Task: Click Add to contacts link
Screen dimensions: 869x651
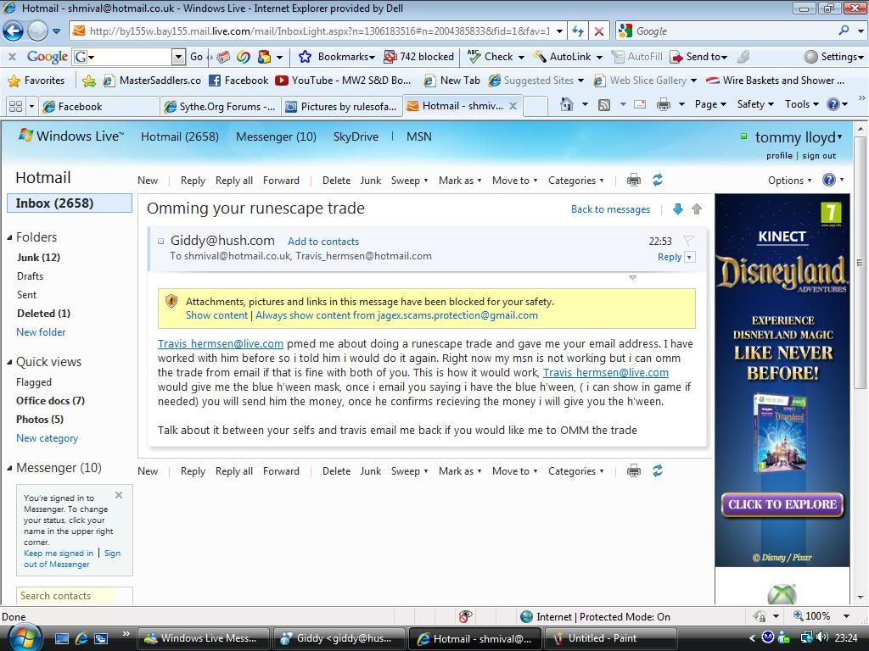Action: (x=323, y=242)
